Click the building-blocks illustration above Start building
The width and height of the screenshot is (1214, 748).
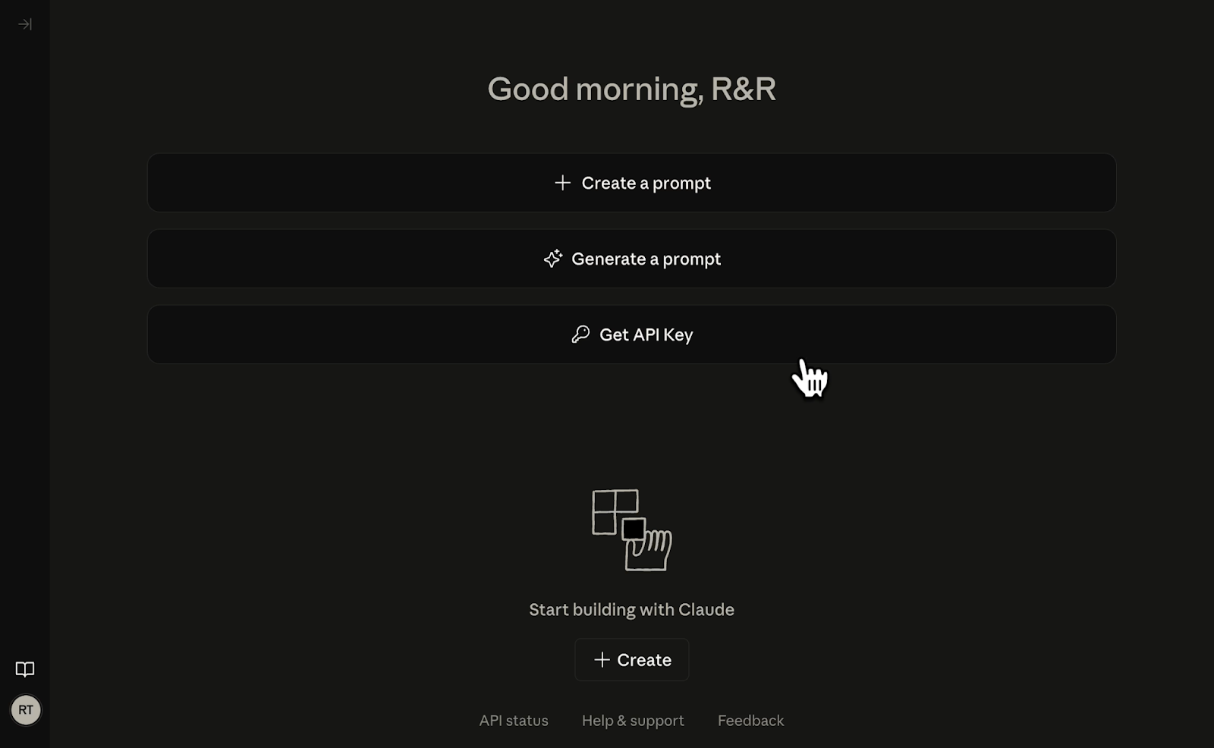pyautogui.click(x=631, y=530)
